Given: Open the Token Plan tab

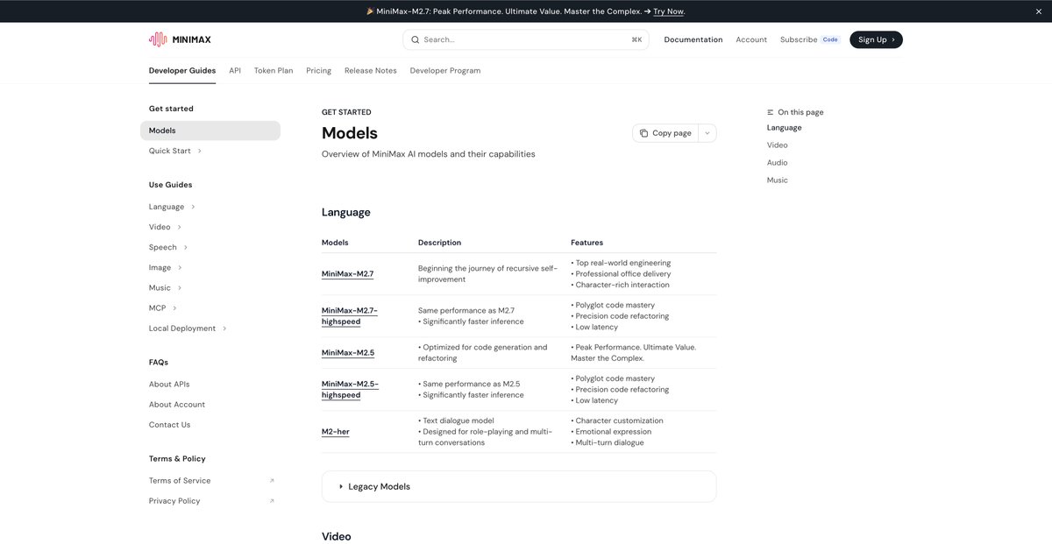Looking at the screenshot, I should coord(274,70).
